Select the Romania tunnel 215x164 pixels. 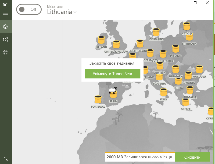(x=188, y=76)
